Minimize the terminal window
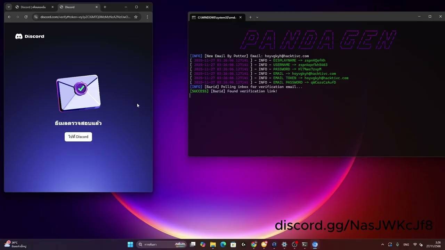 pyautogui.click(x=419, y=17)
